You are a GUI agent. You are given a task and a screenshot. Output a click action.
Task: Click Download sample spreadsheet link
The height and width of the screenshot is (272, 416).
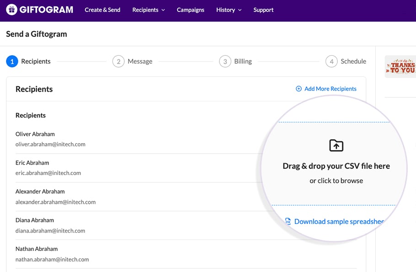click(339, 221)
